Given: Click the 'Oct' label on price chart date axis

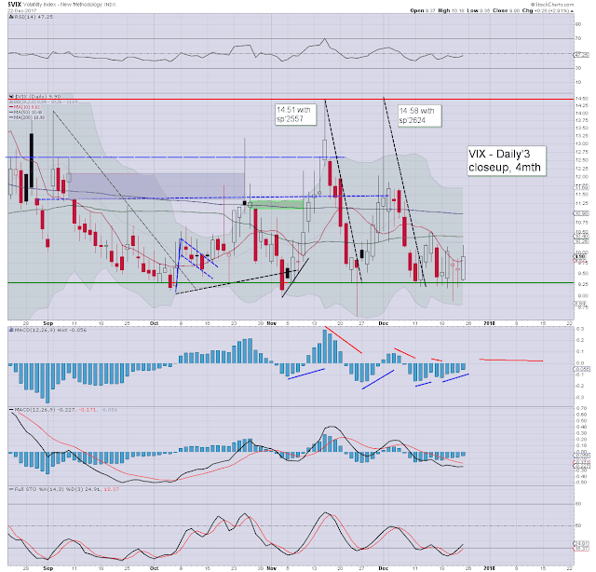Looking at the screenshot, I should (x=154, y=323).
